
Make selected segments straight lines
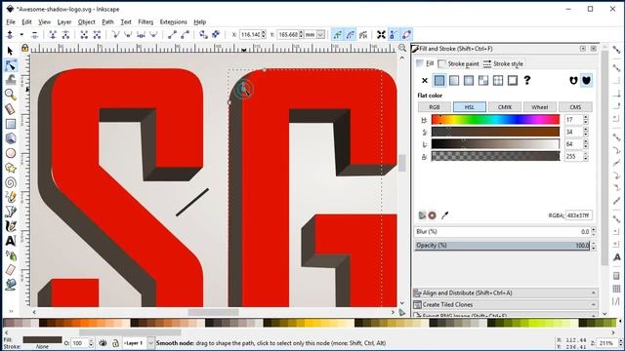172,35
